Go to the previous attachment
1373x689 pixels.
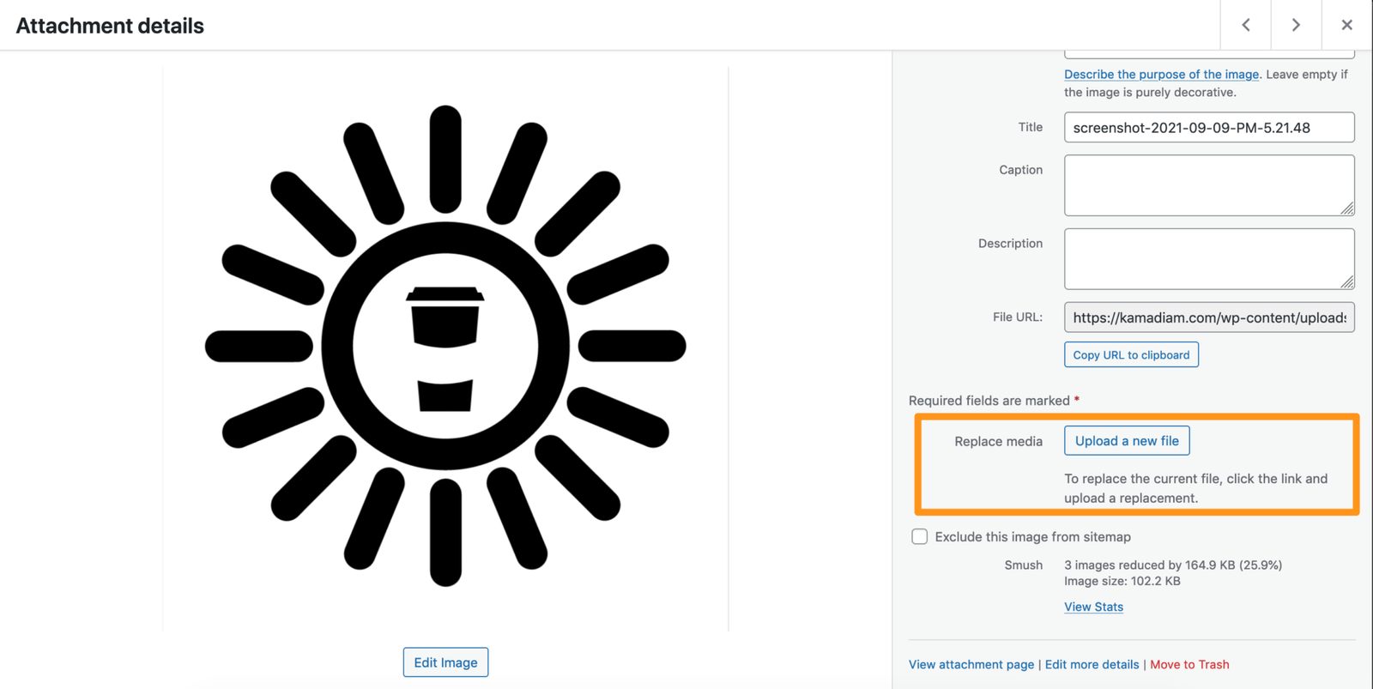[x=1245, y=25]
